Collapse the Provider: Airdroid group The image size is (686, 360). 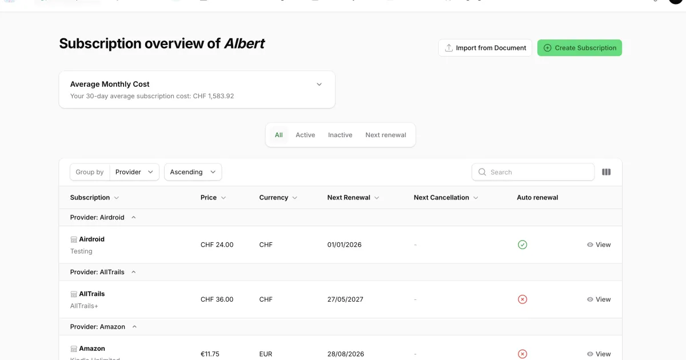tap(134, 218)
